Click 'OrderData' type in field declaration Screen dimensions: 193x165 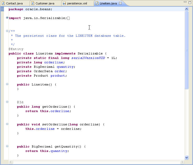coord(43,71)
